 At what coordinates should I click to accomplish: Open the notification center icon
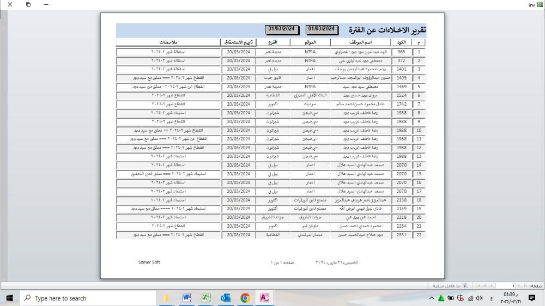coord(532,298)
